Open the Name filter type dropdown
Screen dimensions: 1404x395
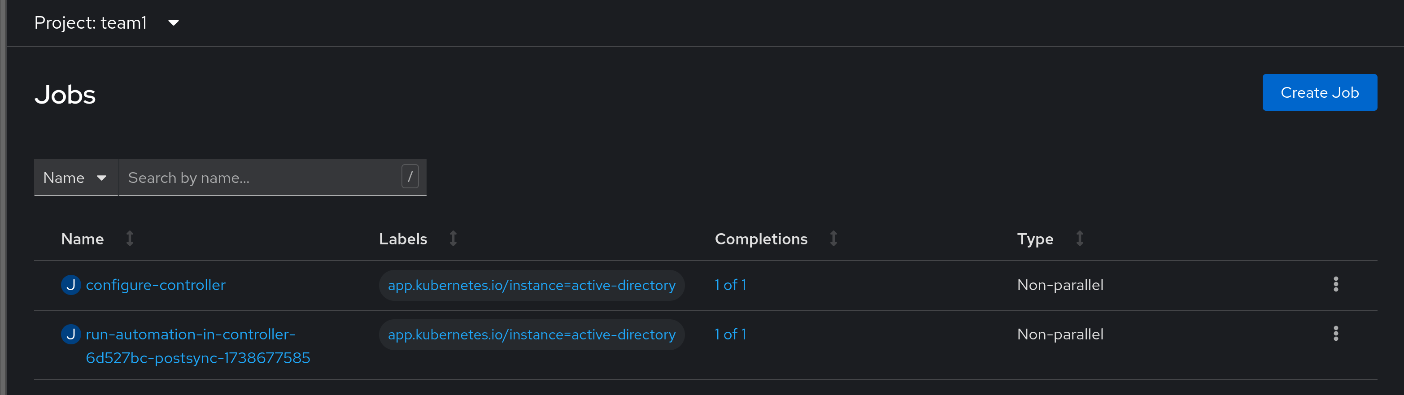pyautogui.click(x=76, y=178)
